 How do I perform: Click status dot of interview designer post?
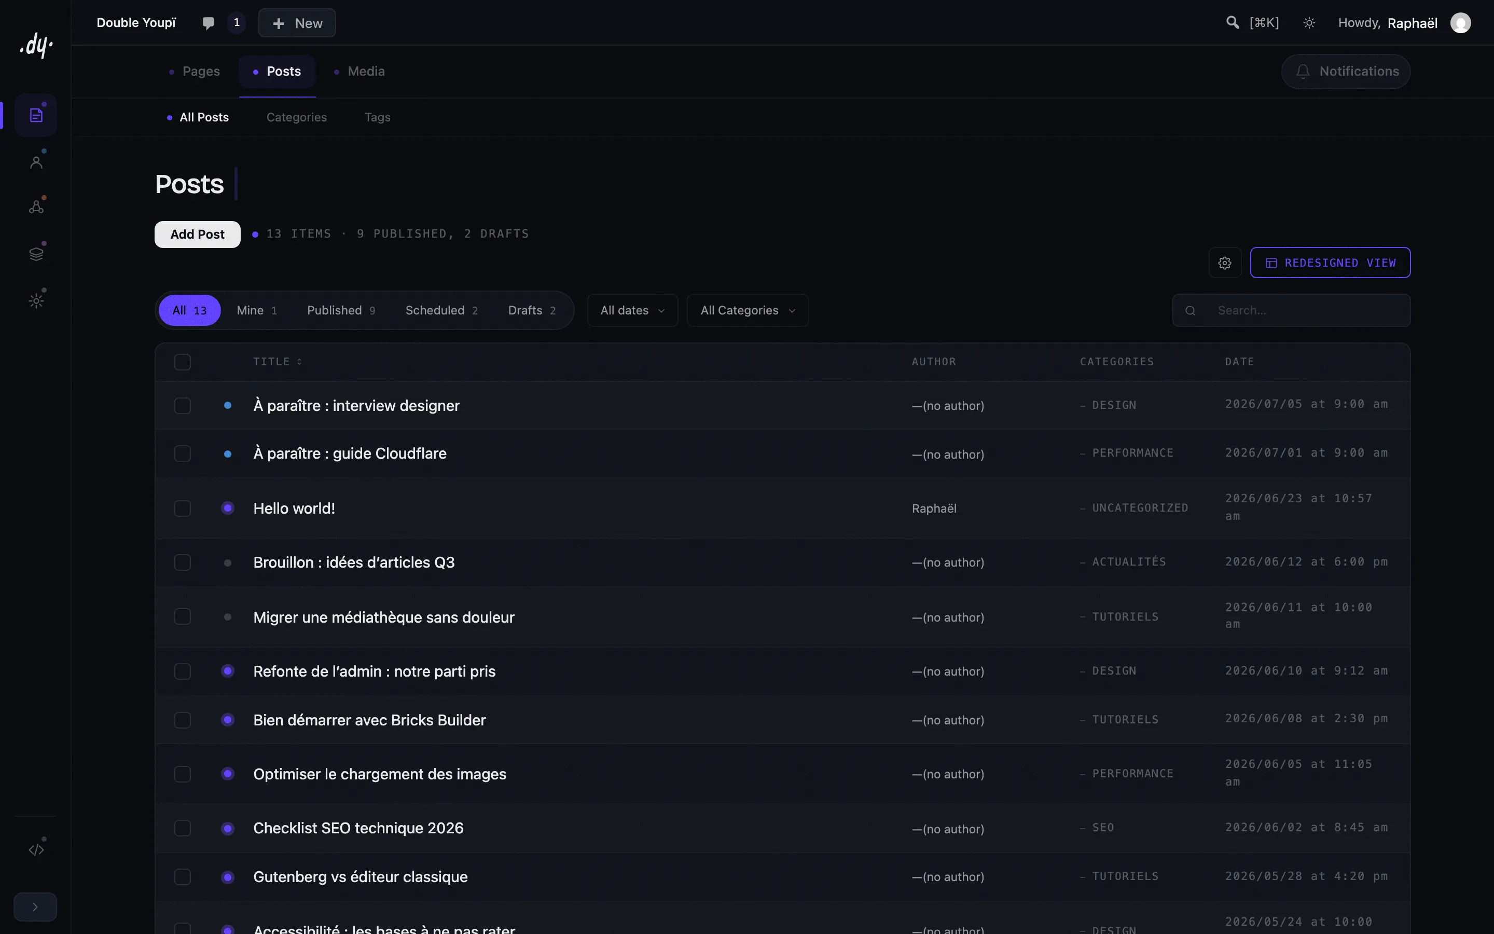[x=228, y=405]
